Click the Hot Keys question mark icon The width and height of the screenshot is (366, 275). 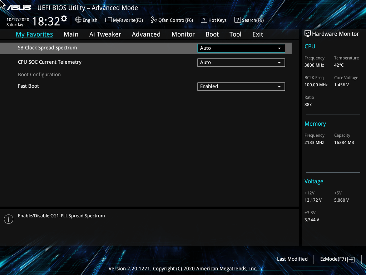pos(204,20)
